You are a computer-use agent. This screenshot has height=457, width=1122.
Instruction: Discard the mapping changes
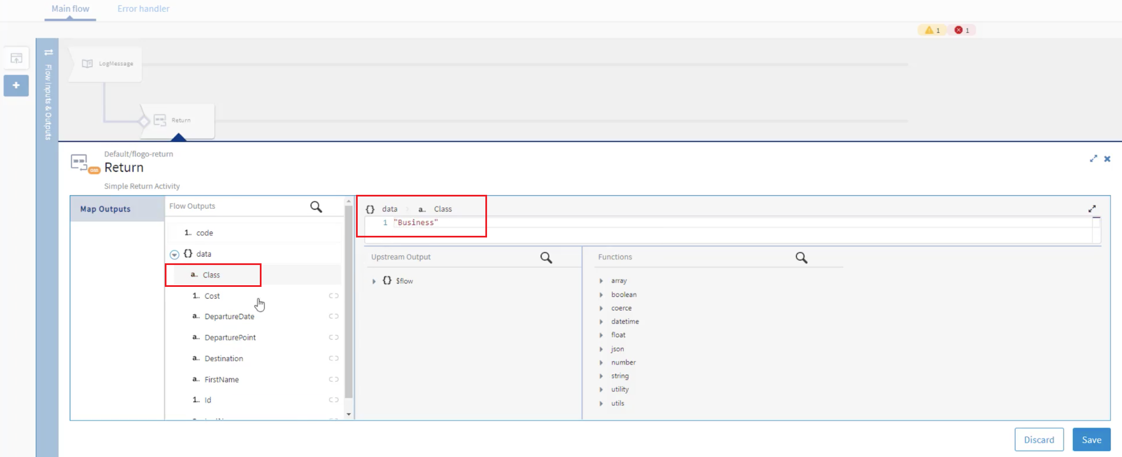[x=1039, y=440]
